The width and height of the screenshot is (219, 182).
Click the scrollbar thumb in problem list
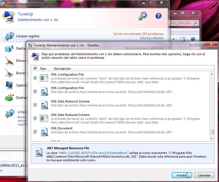coord(212,132)
